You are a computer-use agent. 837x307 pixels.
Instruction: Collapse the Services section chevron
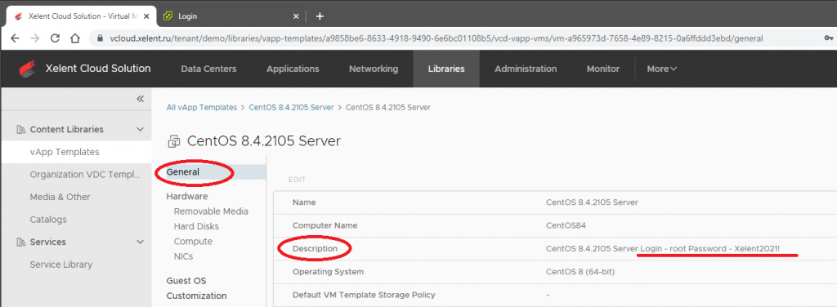141,242
